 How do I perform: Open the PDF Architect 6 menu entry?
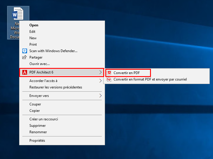[62, 72]
